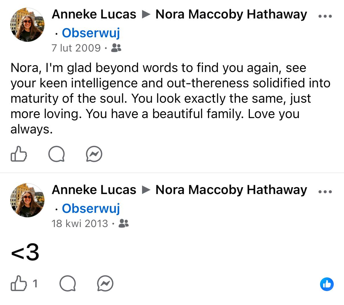Click Obserwuj on the second post

point(91,208)
